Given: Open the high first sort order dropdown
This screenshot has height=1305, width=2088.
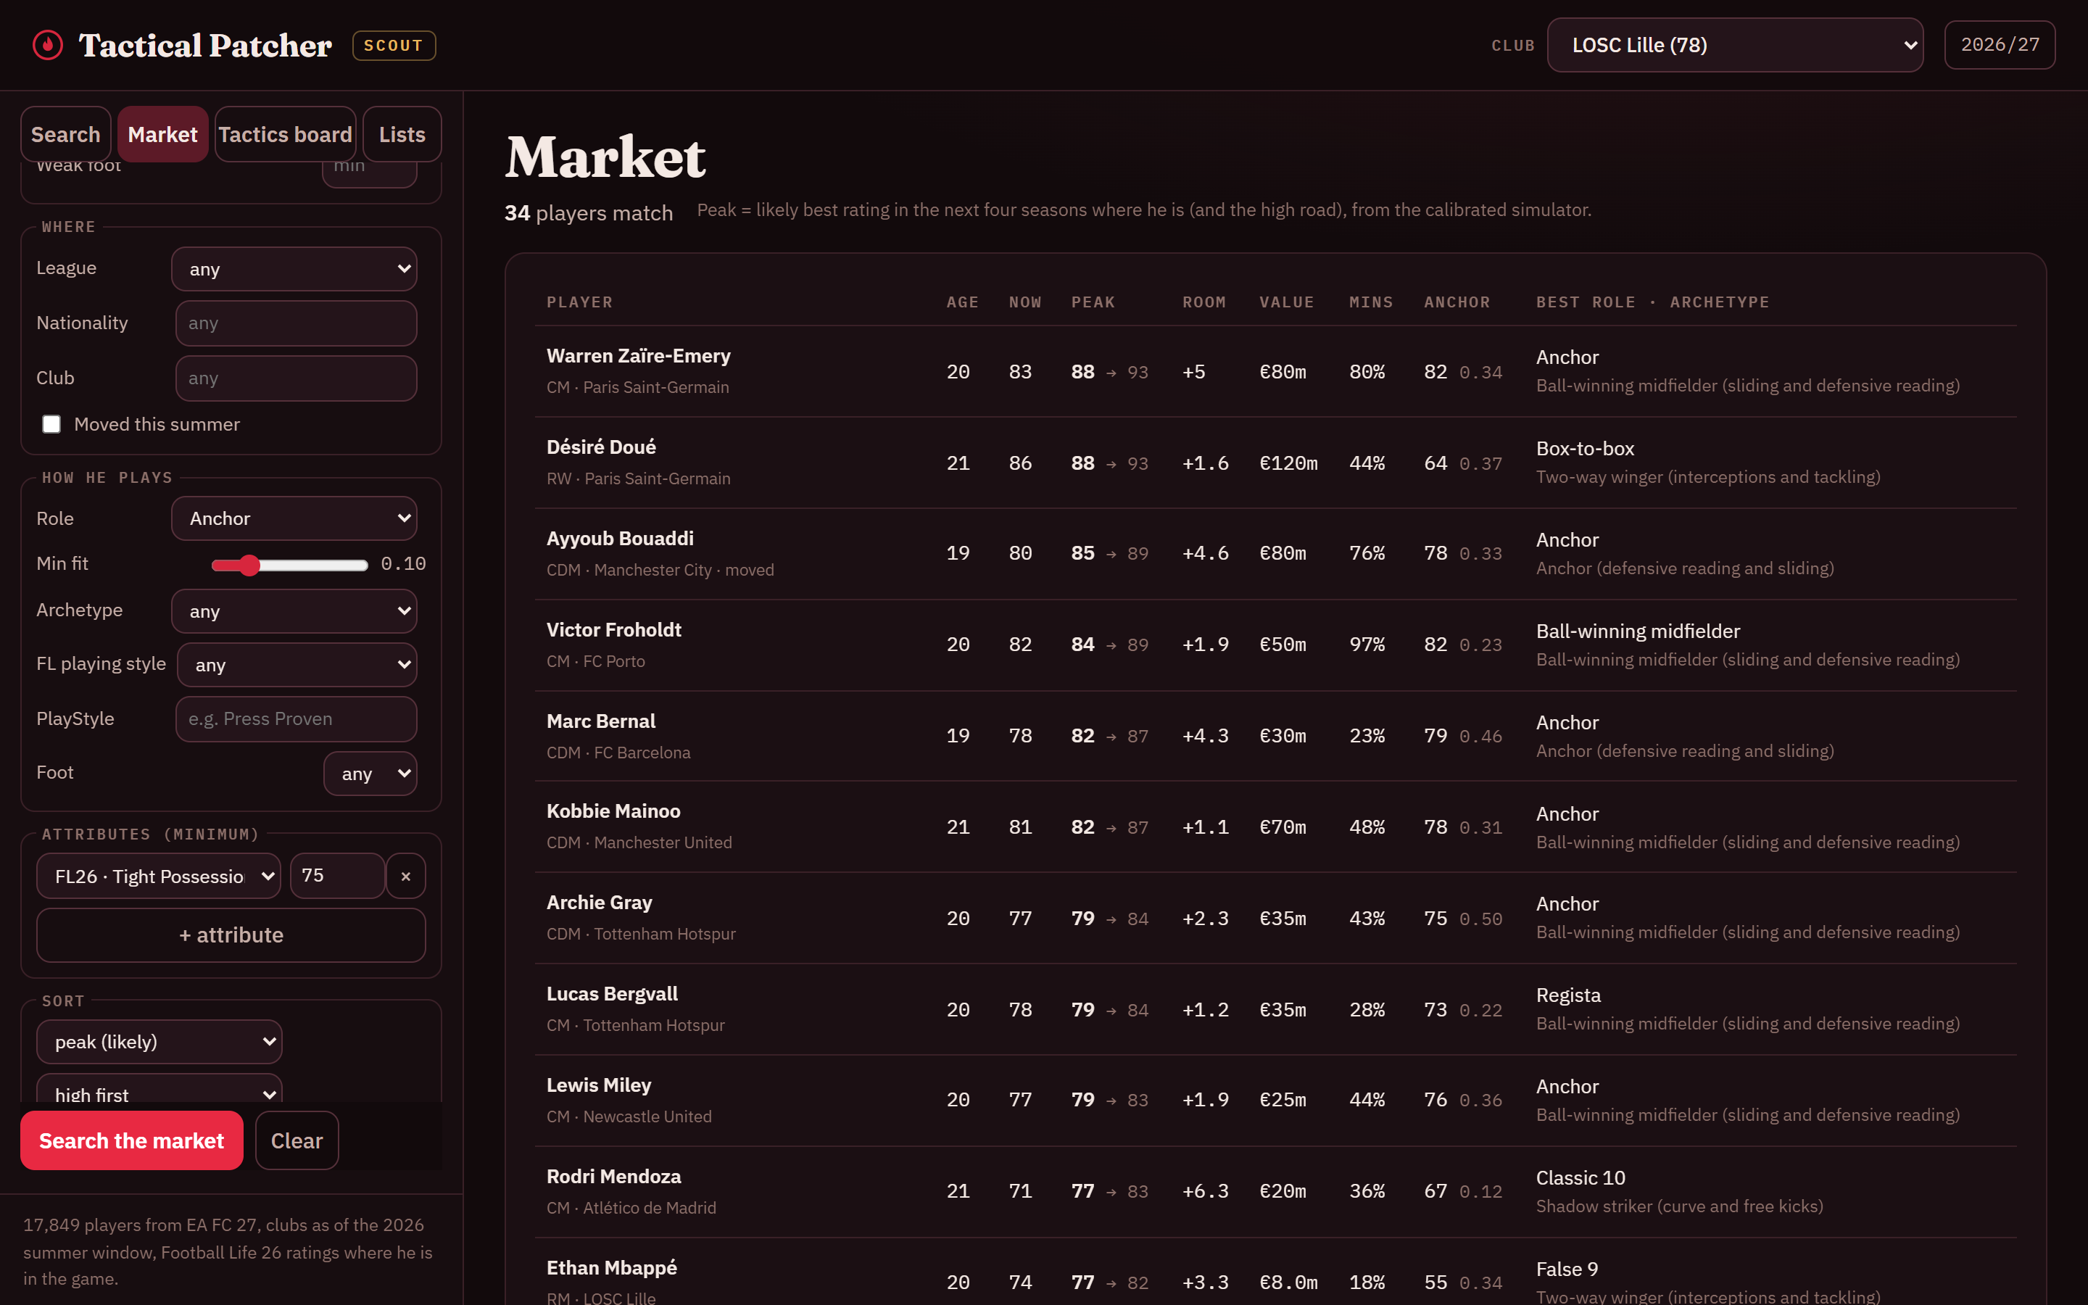Looking at the screenshot, I should [159, 1089].
